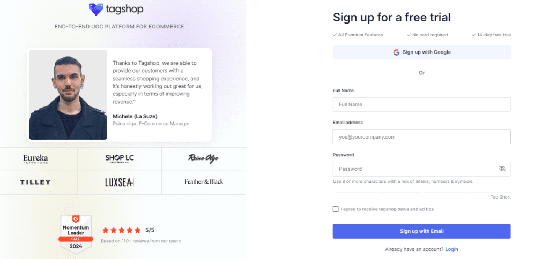
Task: Select the Email address input field
Action: pos(421,137)
